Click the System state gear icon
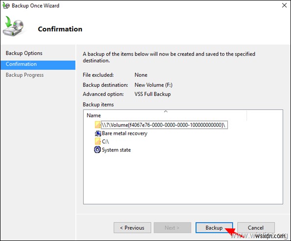The image size is (291, 241). 97,149
